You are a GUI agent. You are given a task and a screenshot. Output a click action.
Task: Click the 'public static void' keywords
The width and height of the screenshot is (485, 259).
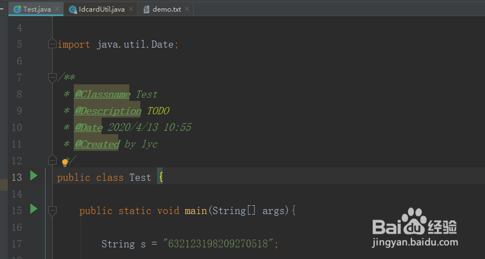(x=129, y=211)
